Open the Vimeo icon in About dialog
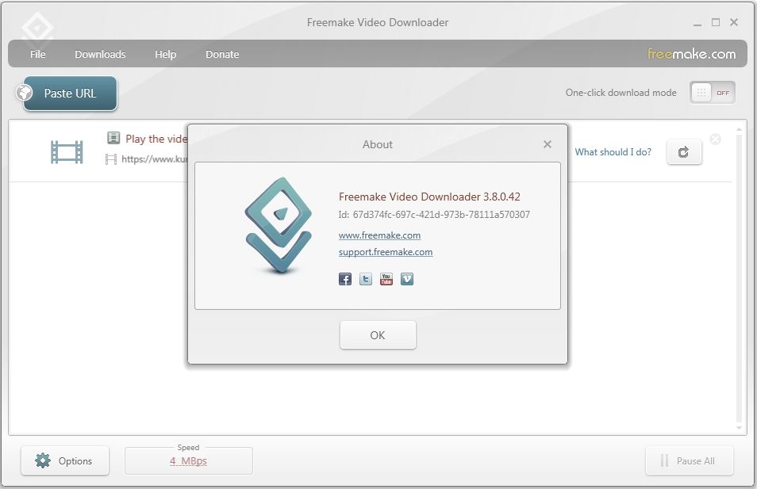Viewport: 757px width, 489px height. point(407,279)
